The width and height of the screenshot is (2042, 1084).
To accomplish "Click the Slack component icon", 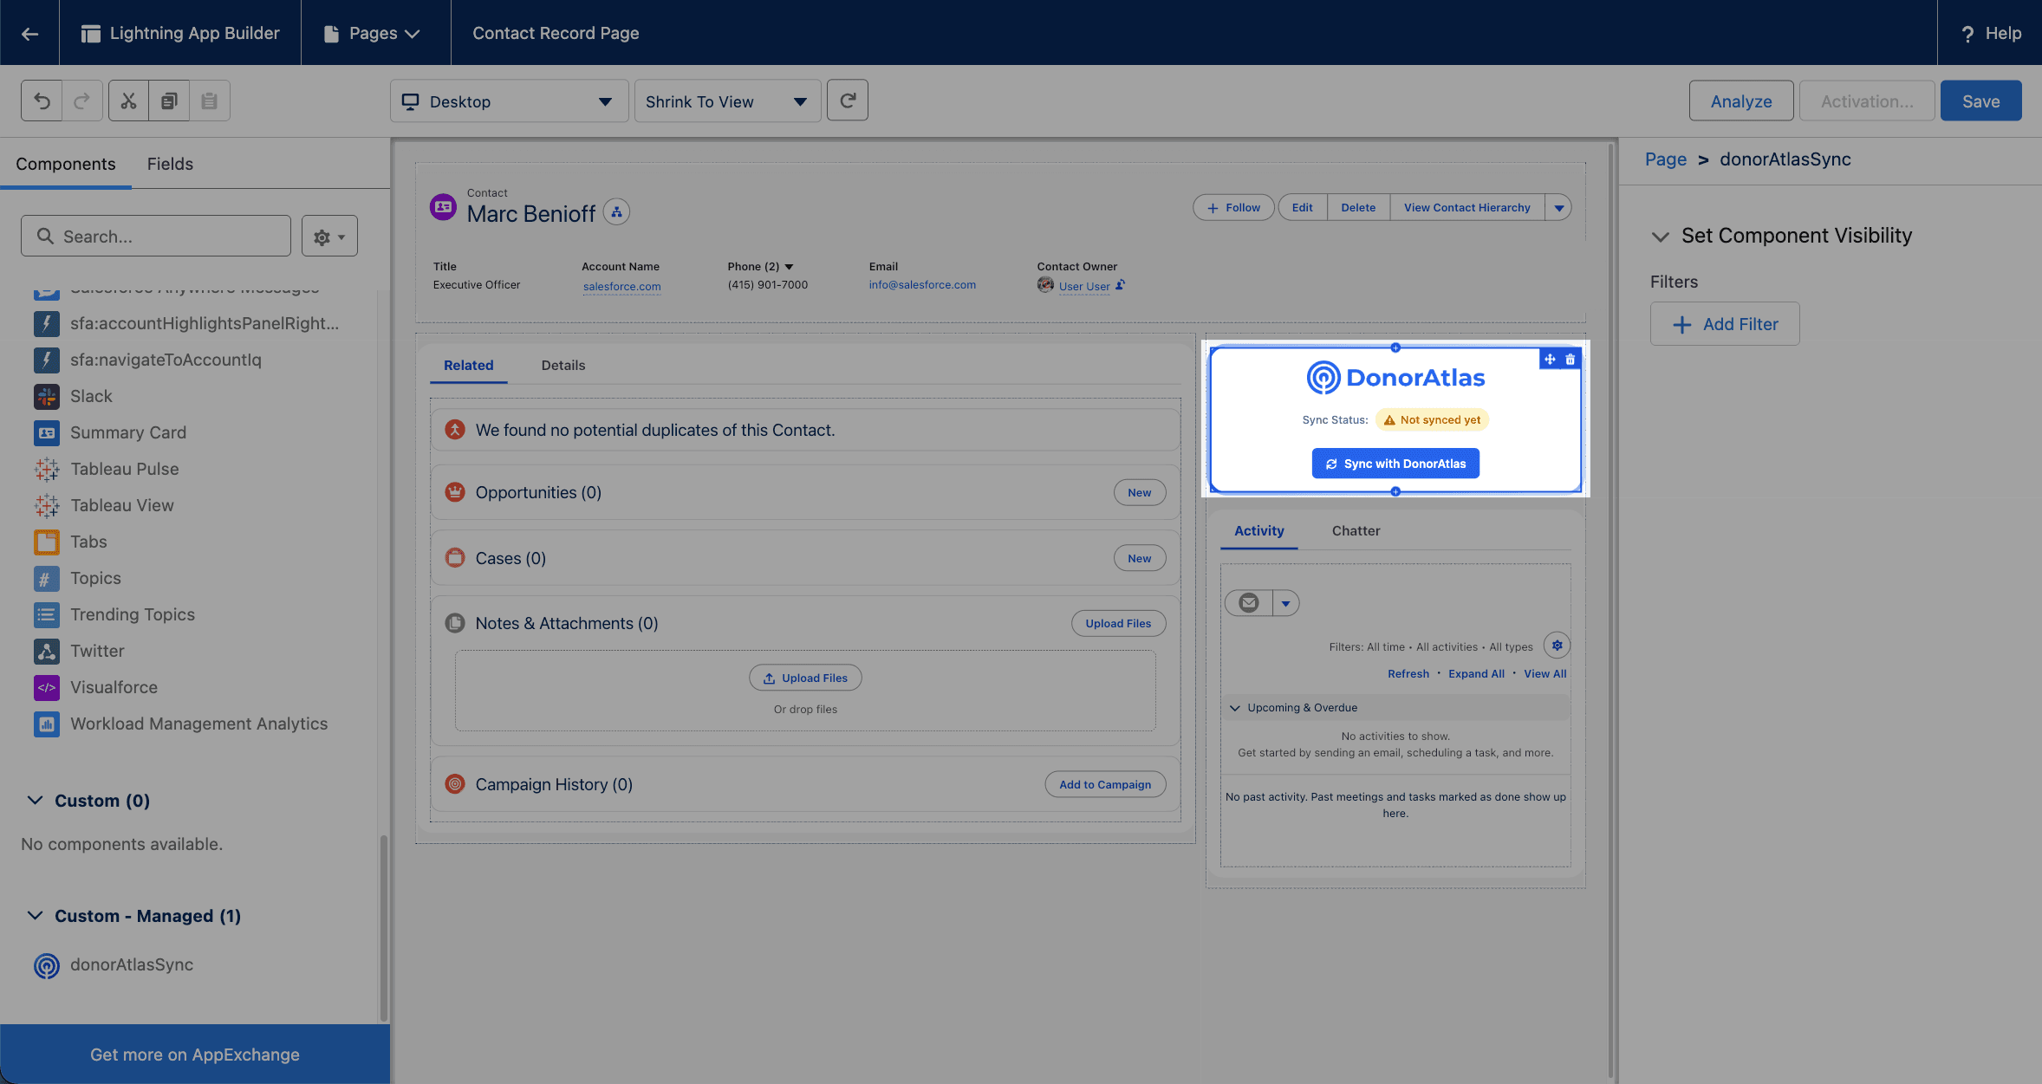I will pyautogui.click(x=46, y=396).
